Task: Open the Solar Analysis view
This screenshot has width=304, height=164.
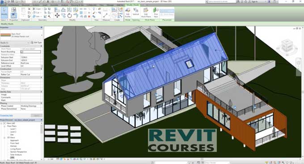Action: 16,155
